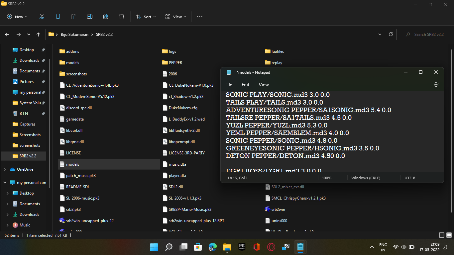Select the luafiles folder
Screen dimensions: 454x255
[x=274, y=51]
